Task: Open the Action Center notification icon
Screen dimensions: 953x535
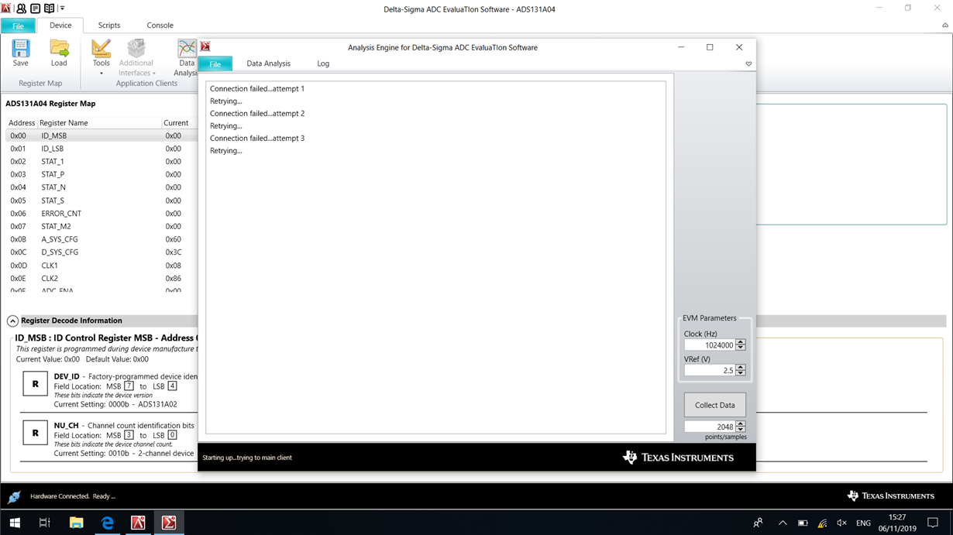Action: click(933, 523)
